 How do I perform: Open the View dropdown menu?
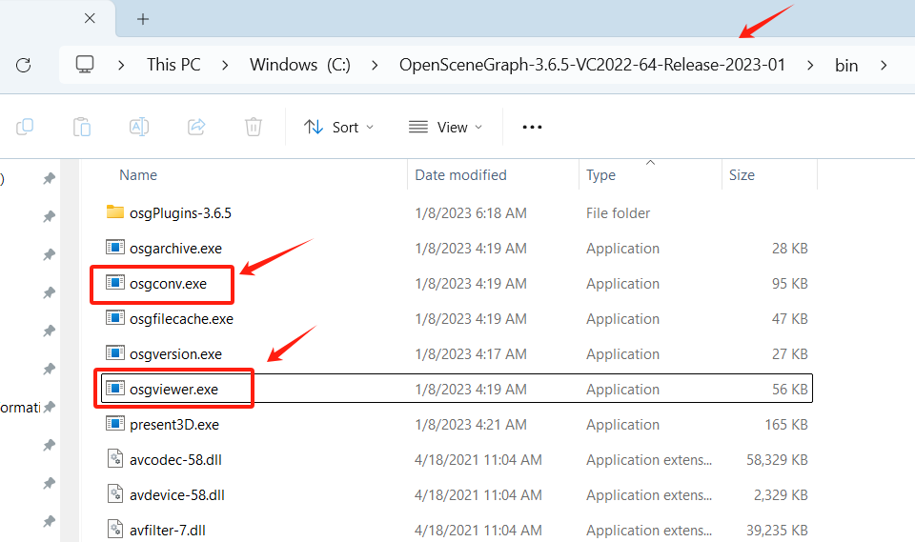[x=445, y=128]
